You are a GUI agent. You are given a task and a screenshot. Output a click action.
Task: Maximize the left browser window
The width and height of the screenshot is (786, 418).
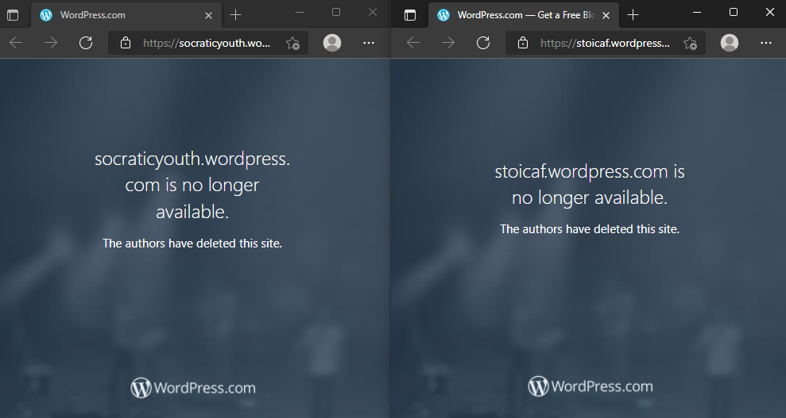(x=336, y=12)
